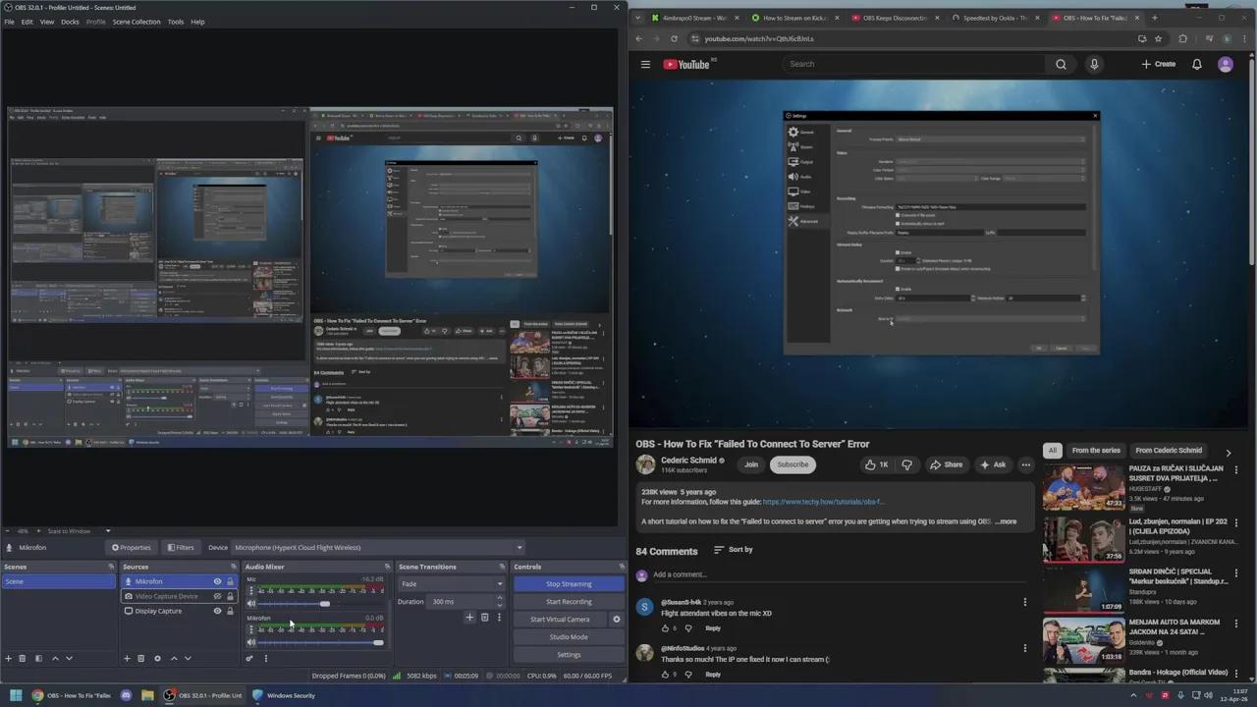This screenshot has width=1257, height=707.
Task: Click YouTube search magnifier button
Action: point(1061,64)
